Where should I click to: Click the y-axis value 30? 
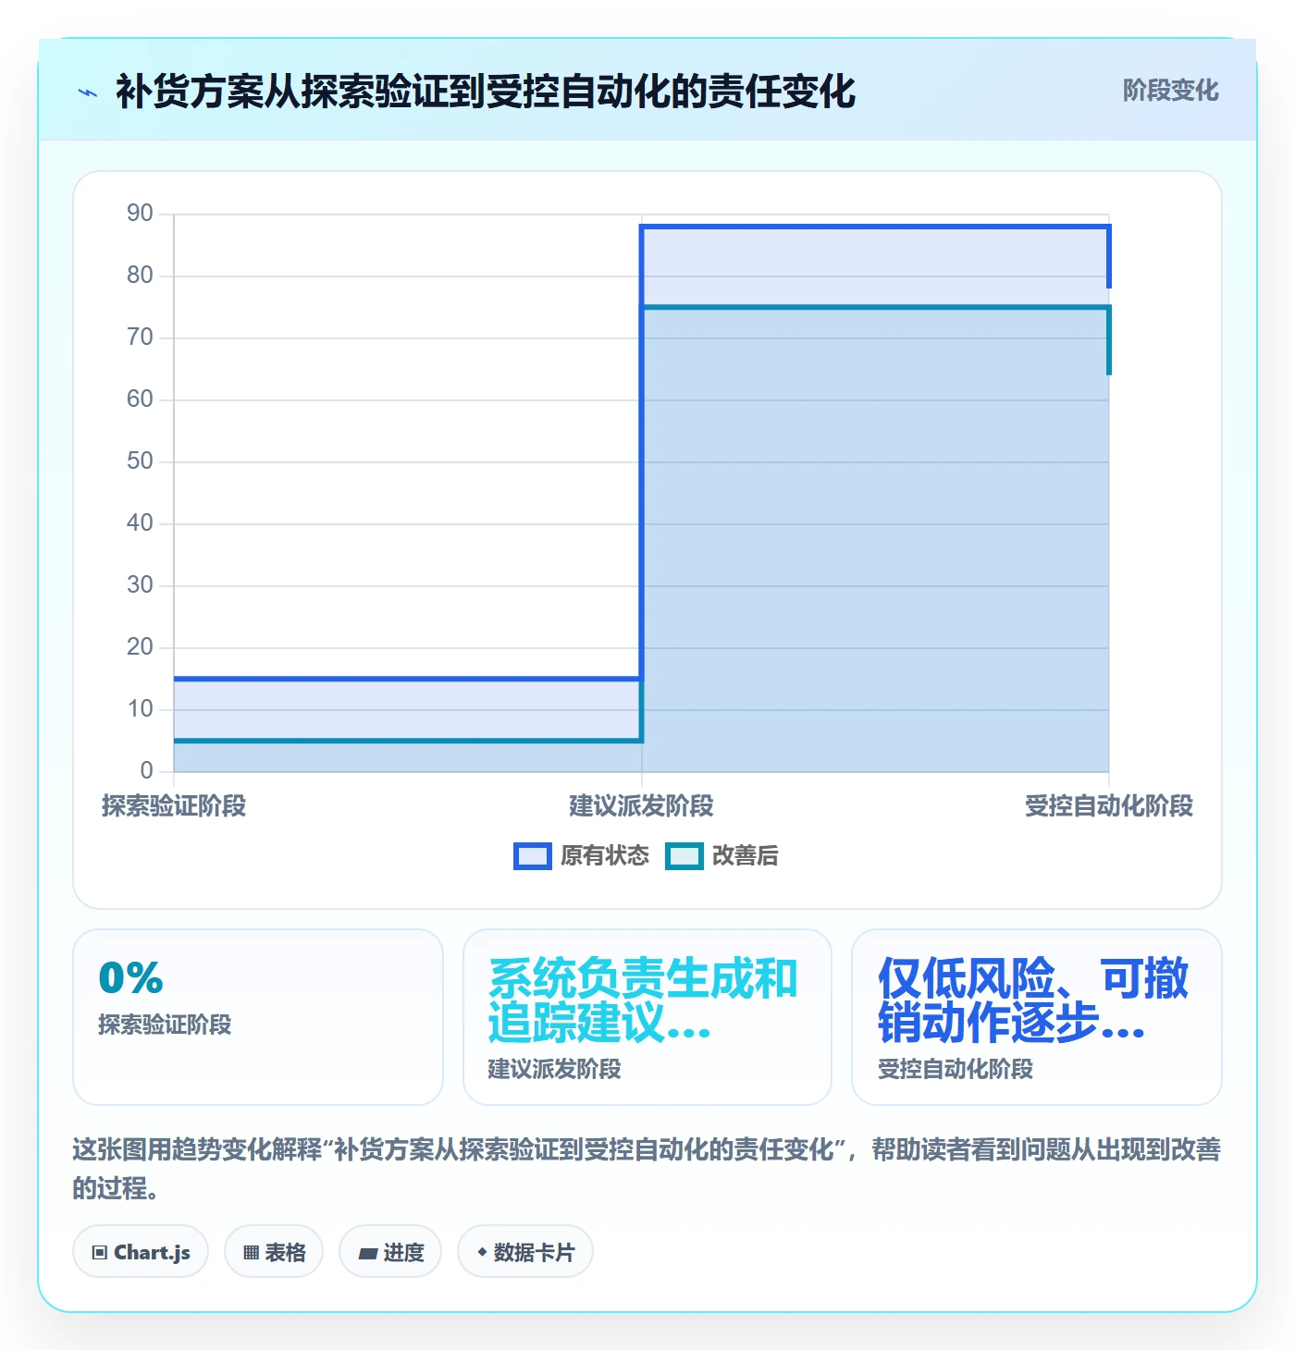tap(140, 585)
